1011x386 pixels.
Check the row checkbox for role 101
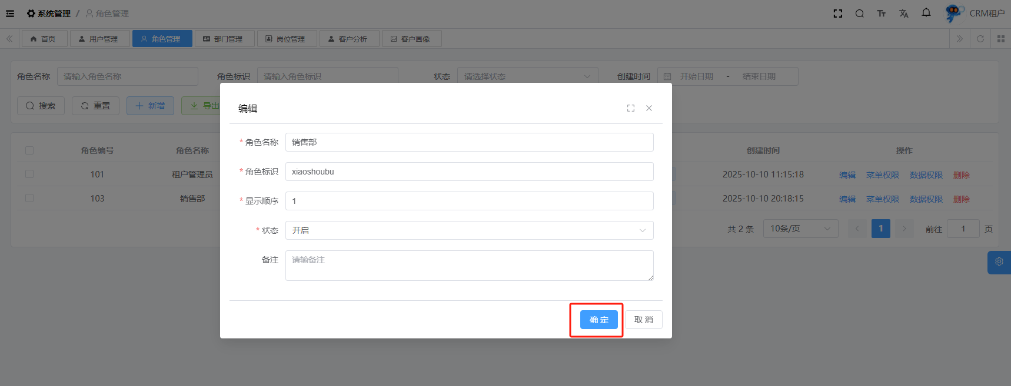pos(29,174)
